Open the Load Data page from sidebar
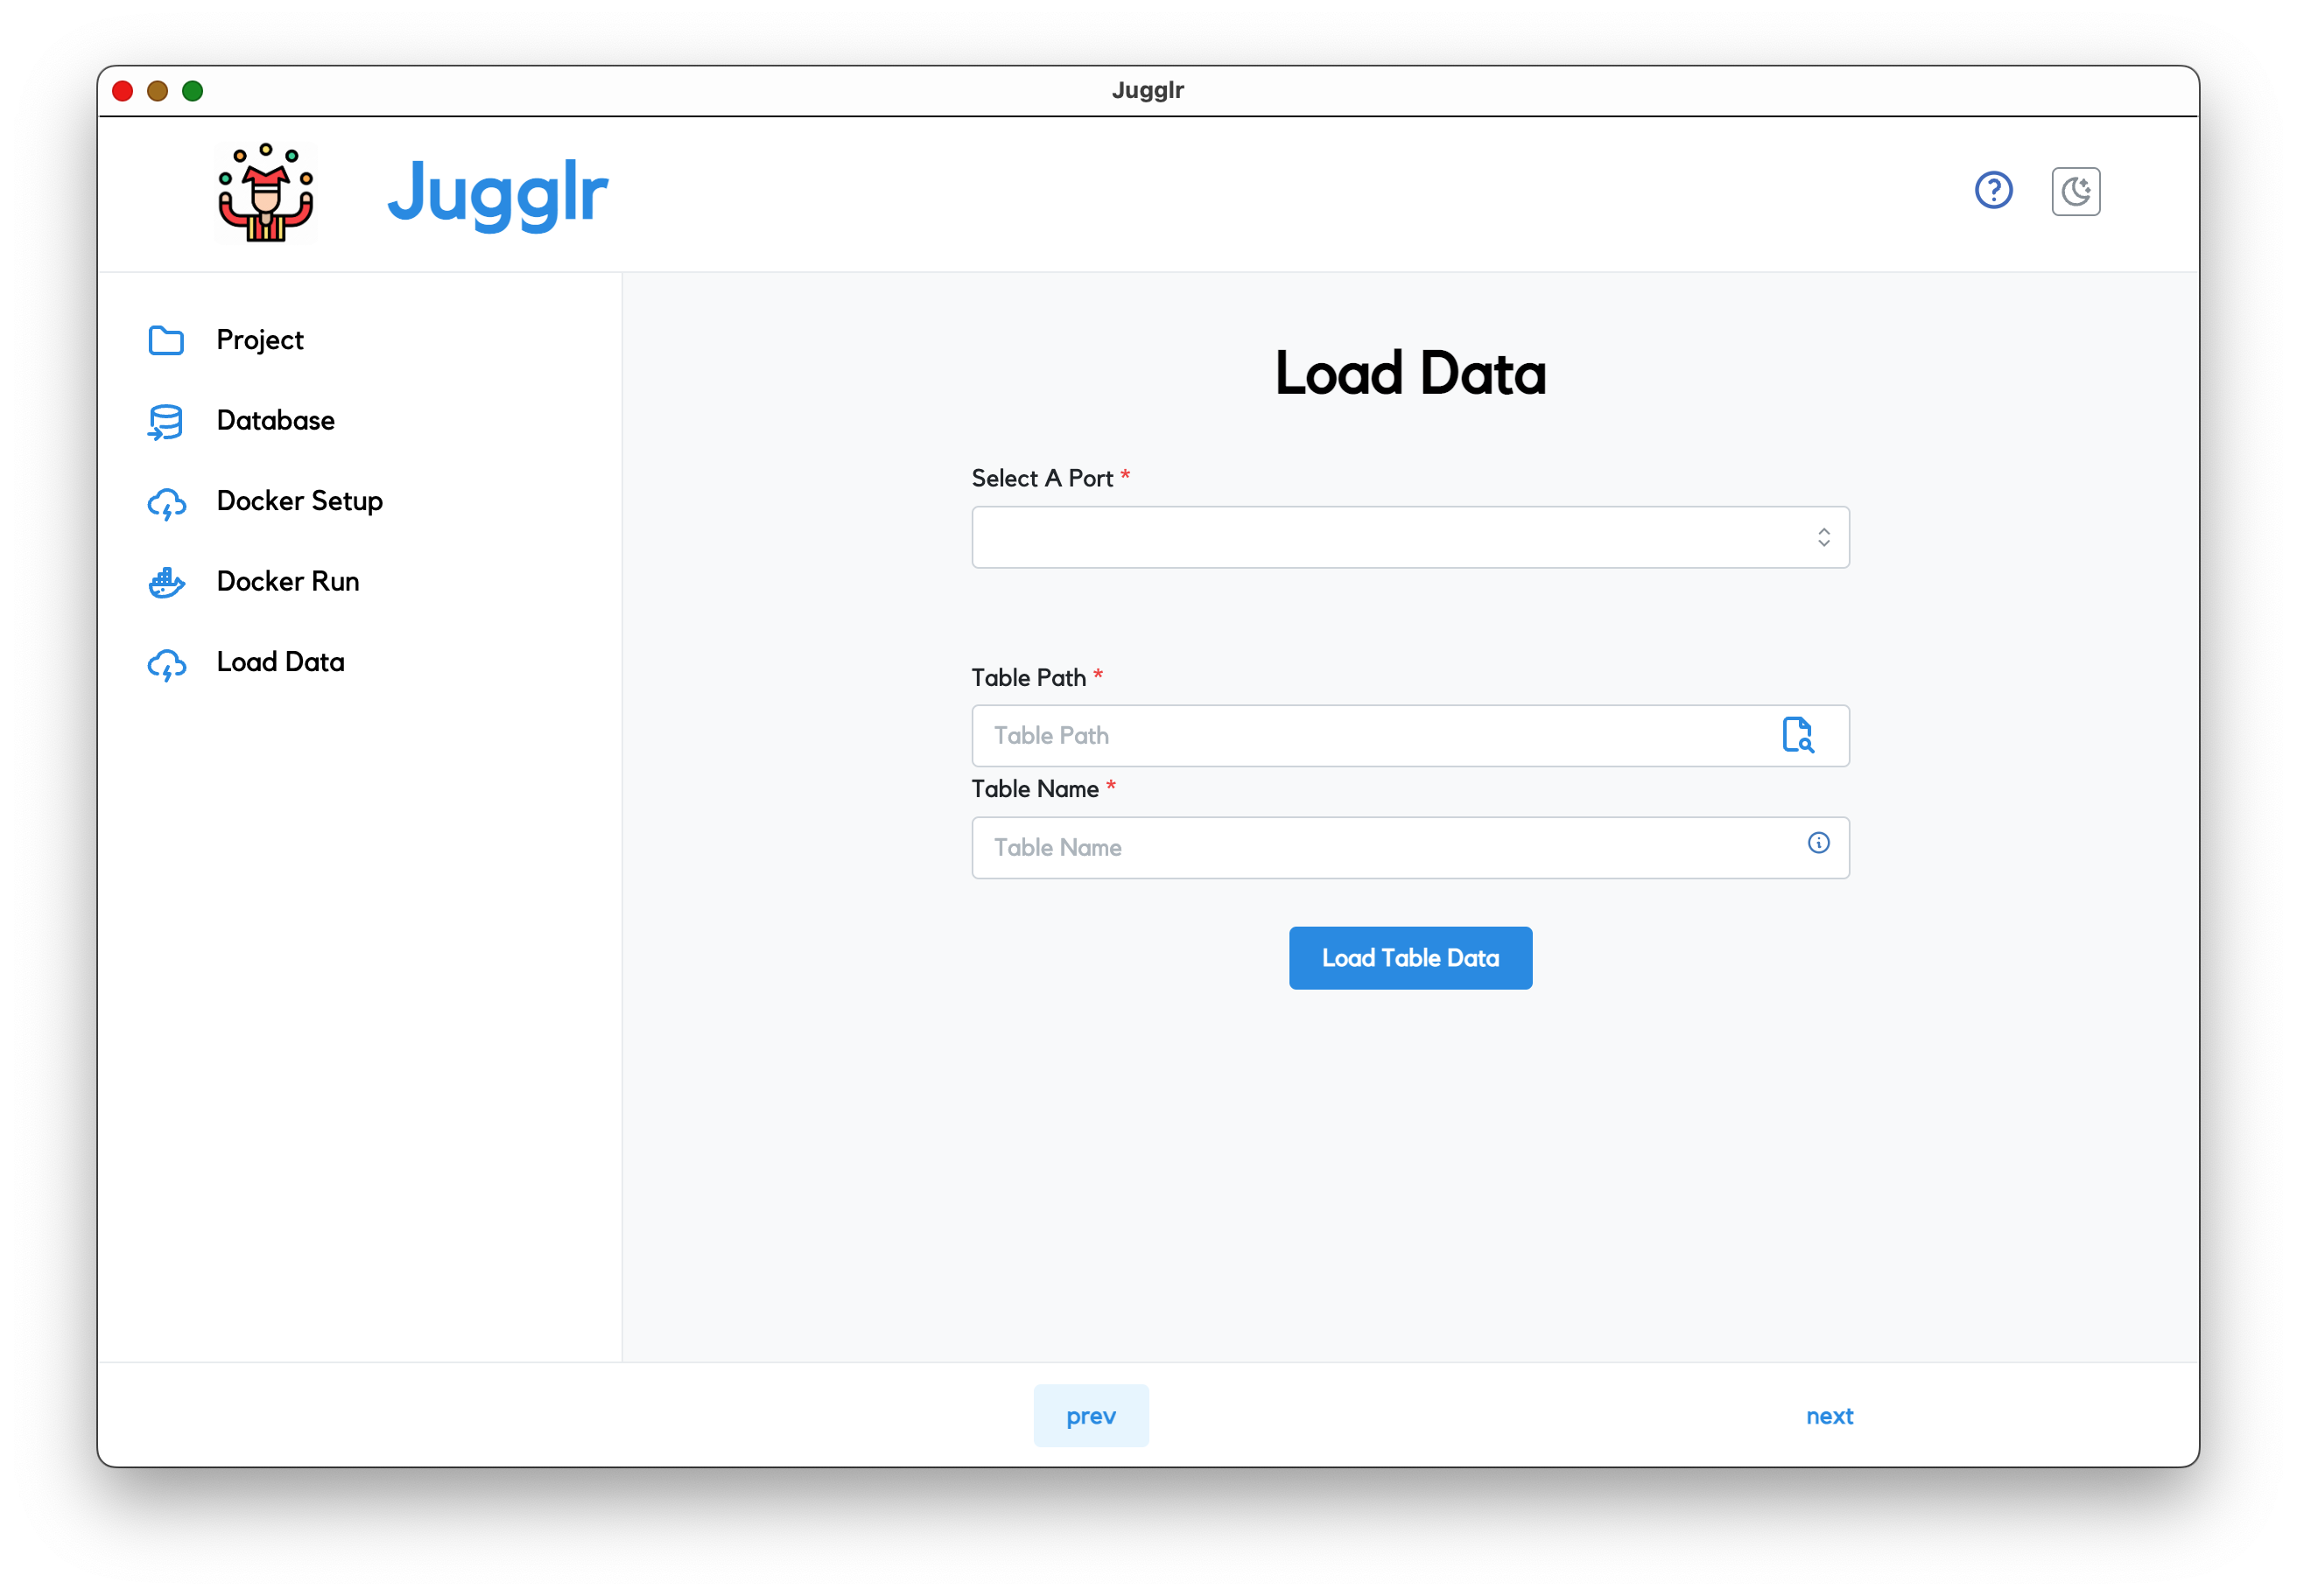Viewport: 2297px width, 1596px height. click(280, 662)
